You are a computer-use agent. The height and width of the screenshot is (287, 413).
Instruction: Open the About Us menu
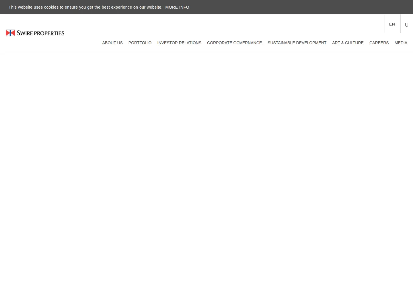pos(112,43)
